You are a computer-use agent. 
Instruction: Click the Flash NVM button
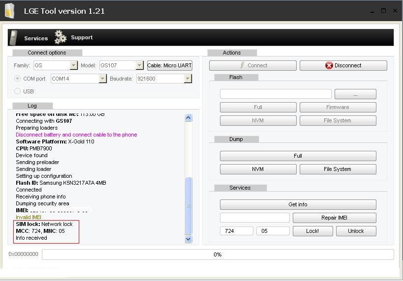click(258, 121)
